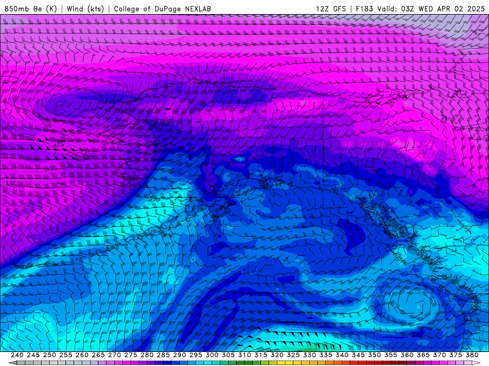
Task: Click the 300 colorbar value
Action: click(x=212, y=355)
